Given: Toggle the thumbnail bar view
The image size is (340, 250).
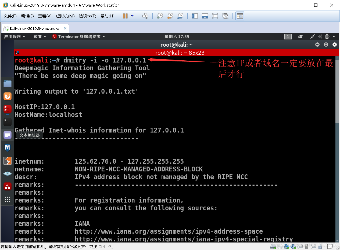Looking at the screenshot, I should coord(205,16).
